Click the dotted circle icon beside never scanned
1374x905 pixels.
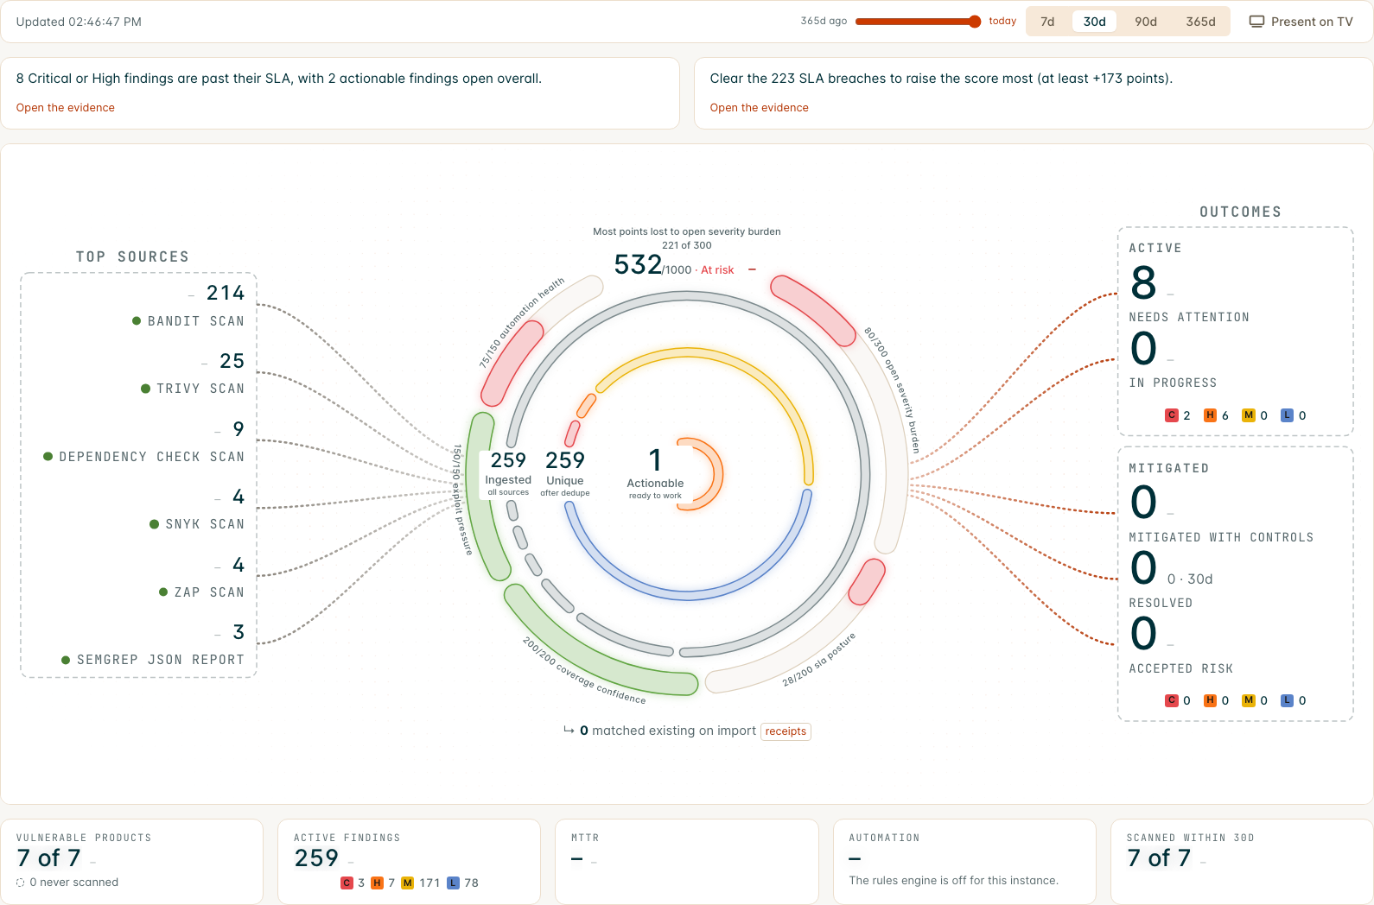point(21,883)
